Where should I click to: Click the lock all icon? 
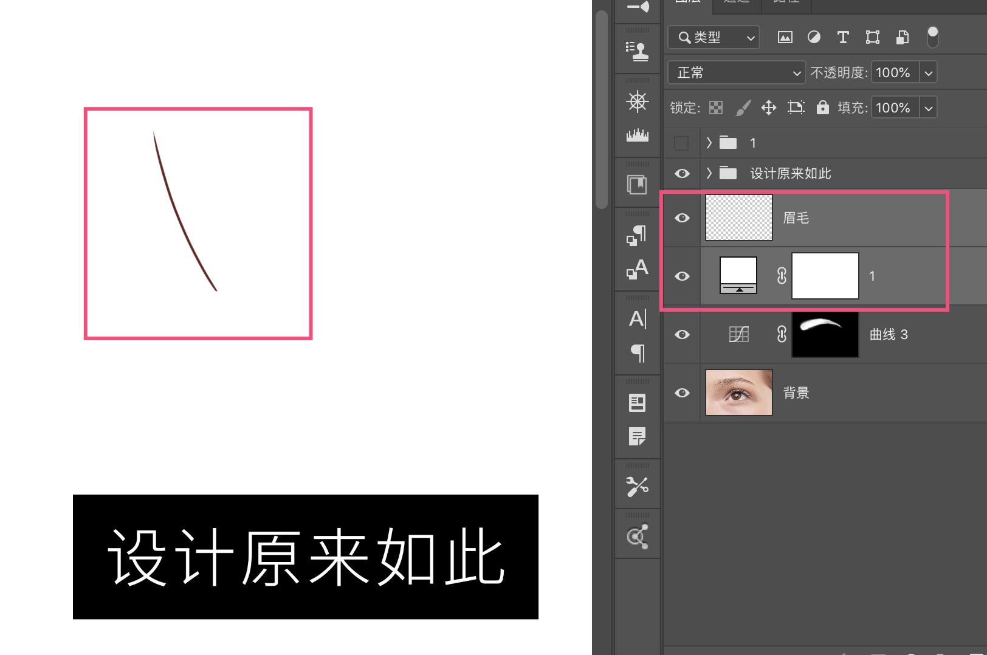822,108
